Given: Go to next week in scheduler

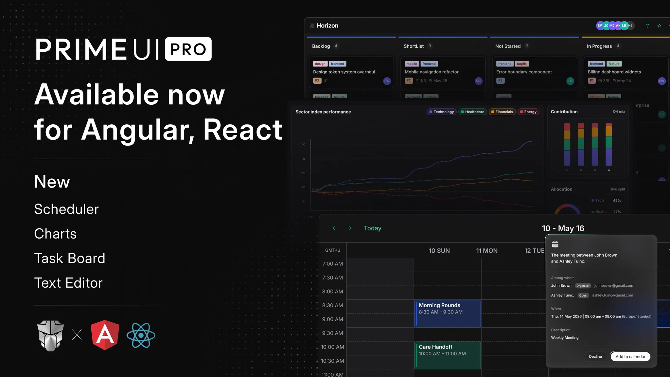Looking at the screenshot, I should pyautogui.click(x=350, y=228).
